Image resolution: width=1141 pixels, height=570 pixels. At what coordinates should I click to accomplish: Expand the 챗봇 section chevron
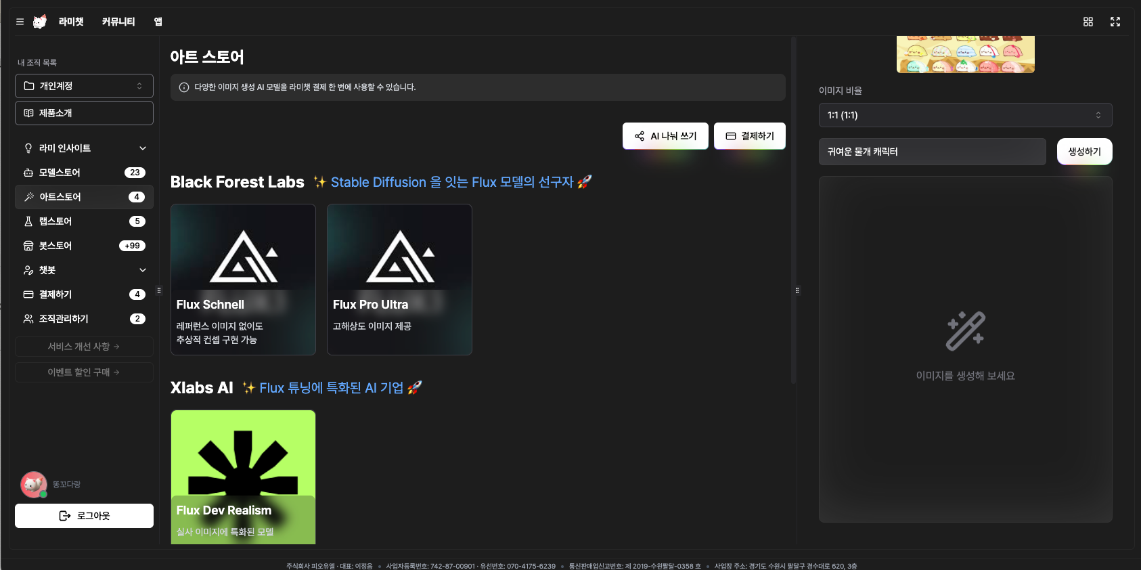point(143,270)
